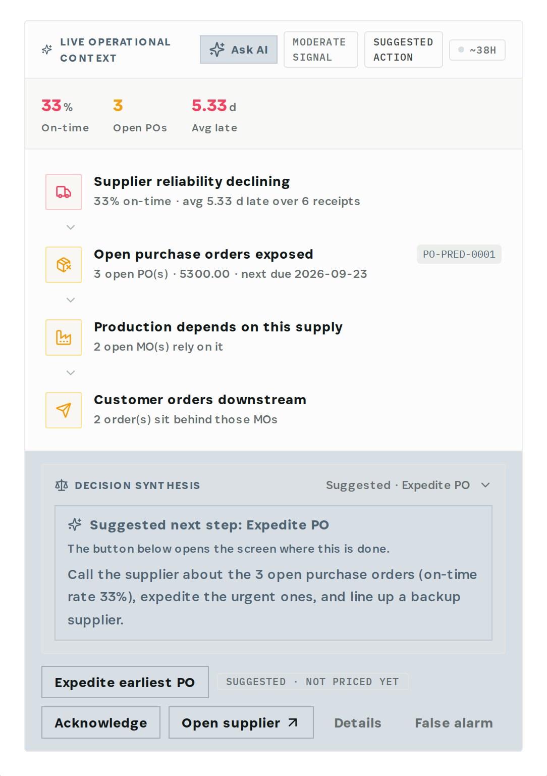Click the sparkle icon beside Suggested next step
The image size is (547, 776).
click(75, 524)
